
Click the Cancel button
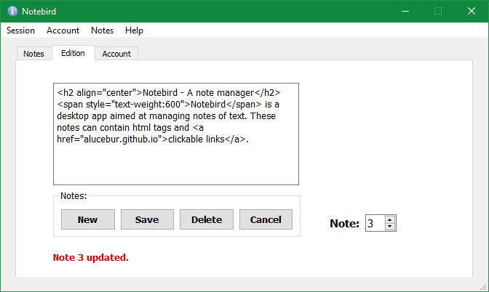tap(266, 219)
